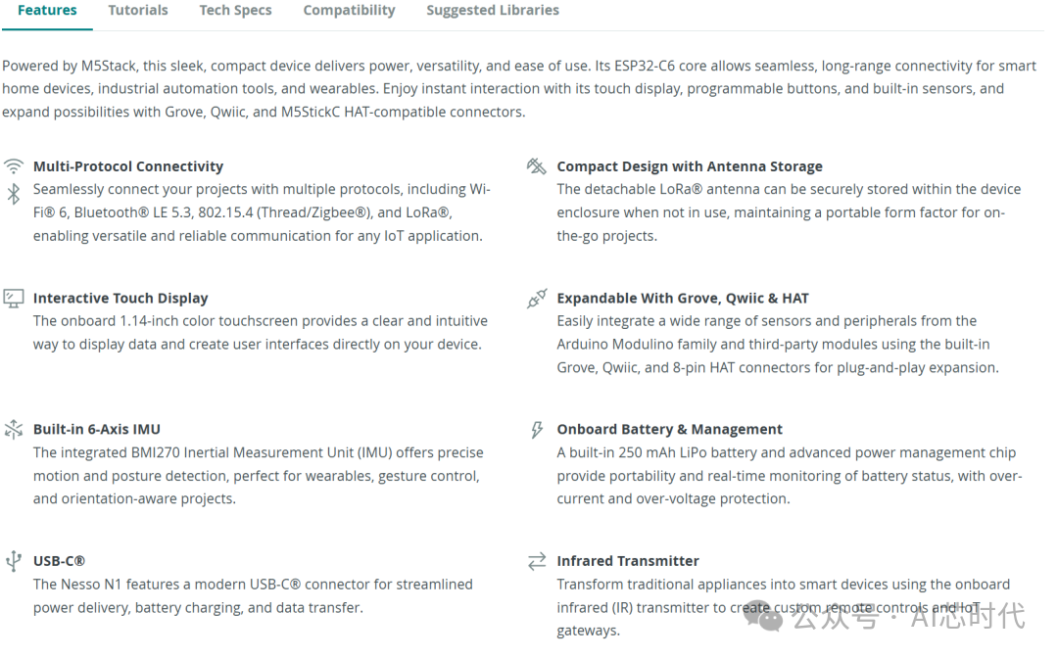Click the Wi-Fi icon beside Multi-Protocol Connectivity
The image size is (1058, 658).
(14, 165)
